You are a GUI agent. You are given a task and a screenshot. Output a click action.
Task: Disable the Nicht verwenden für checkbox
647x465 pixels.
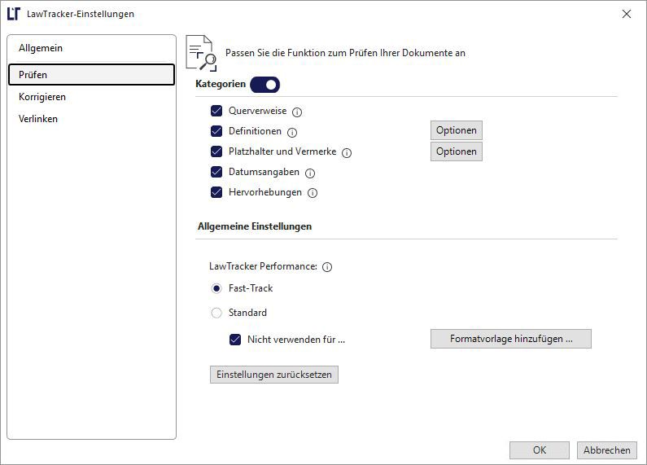(x=235, y=340)
